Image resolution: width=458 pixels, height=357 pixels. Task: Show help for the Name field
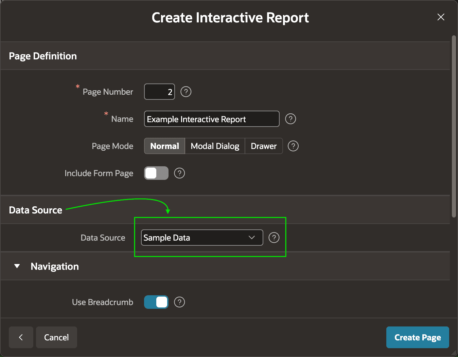coord(290,119)
